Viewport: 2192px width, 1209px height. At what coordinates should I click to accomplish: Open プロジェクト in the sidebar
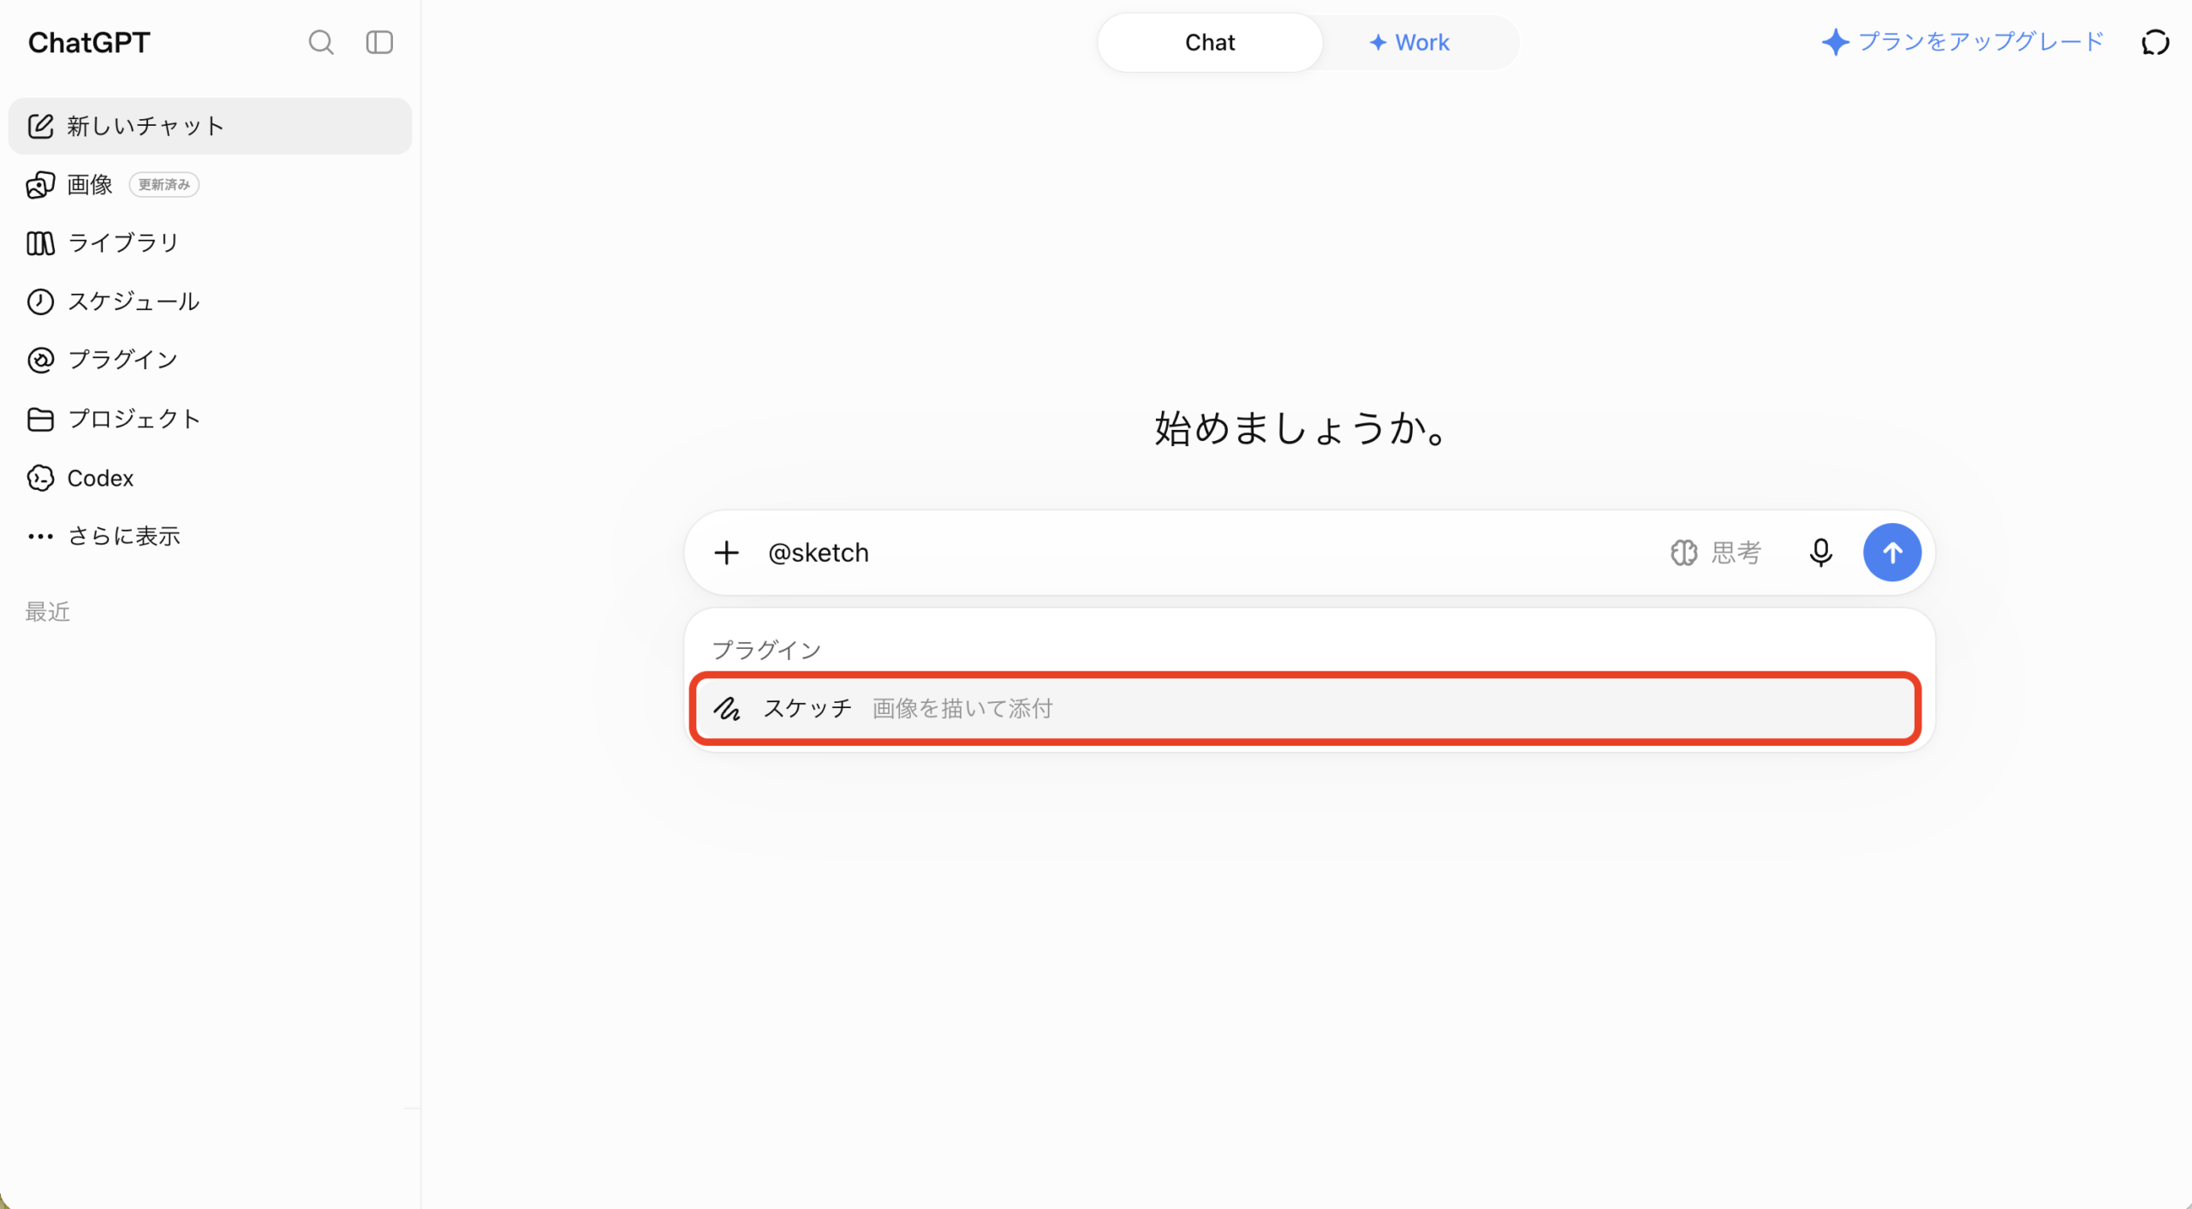[210, 419]
